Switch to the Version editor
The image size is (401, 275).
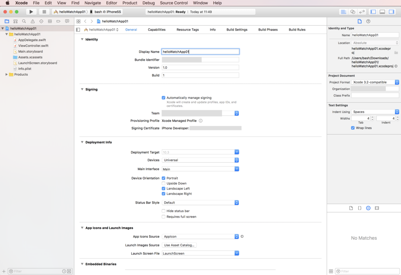362,12
